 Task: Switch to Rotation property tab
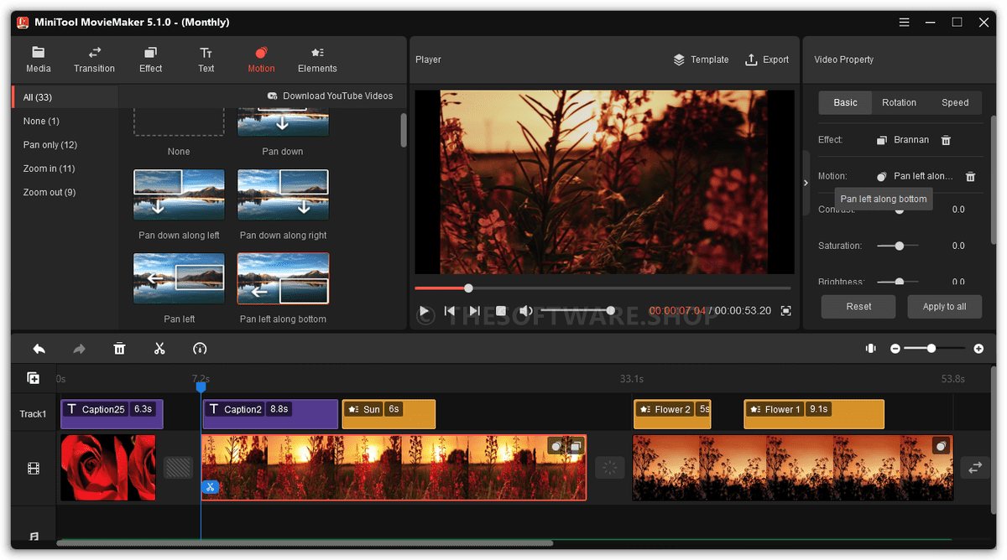tap(899, 102)
